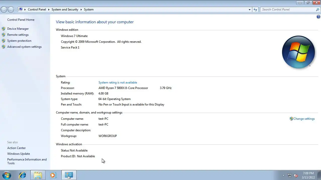The image size is (321, 180).
Task: Launch Internet Explorer from taskbar
Action: (x=23, y=175)
